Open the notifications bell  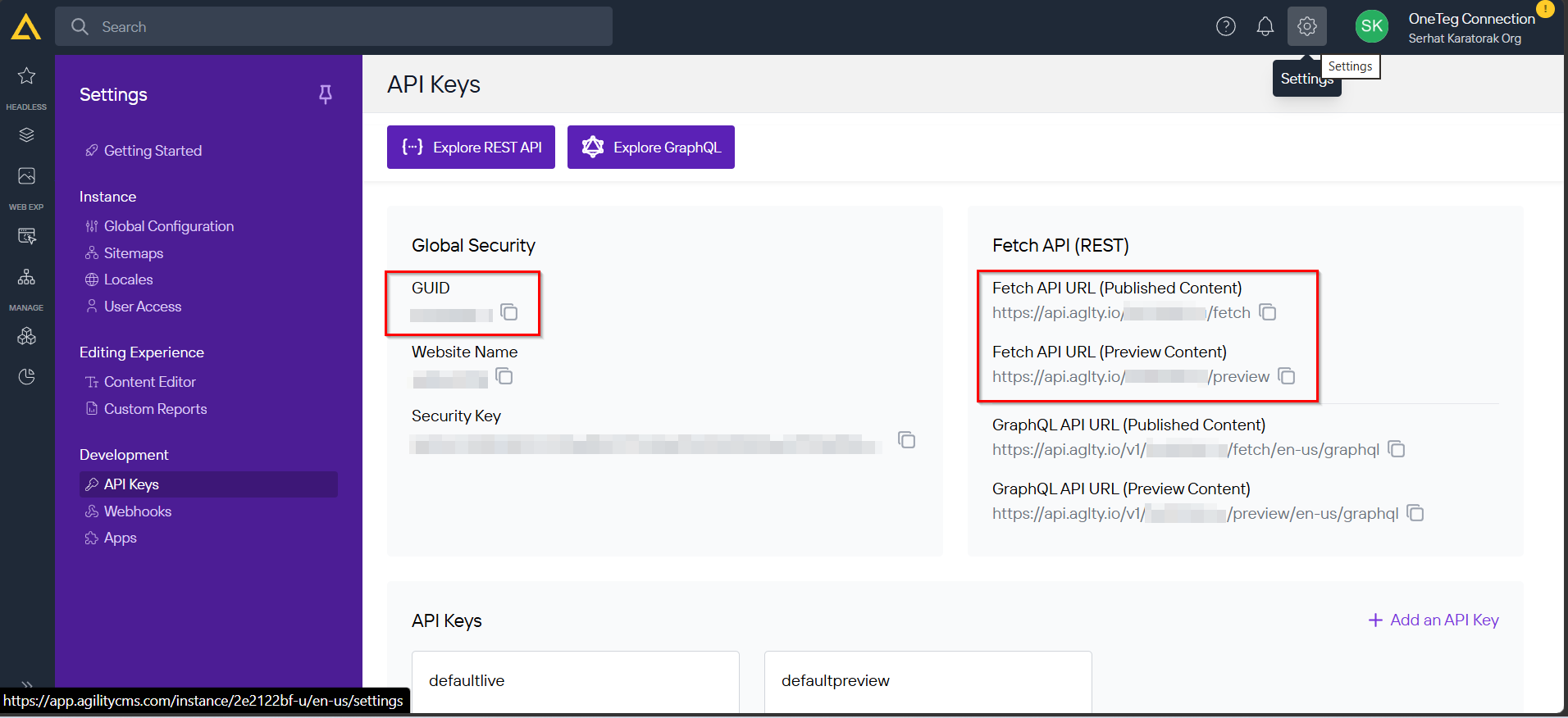[x=1265, y=27]
